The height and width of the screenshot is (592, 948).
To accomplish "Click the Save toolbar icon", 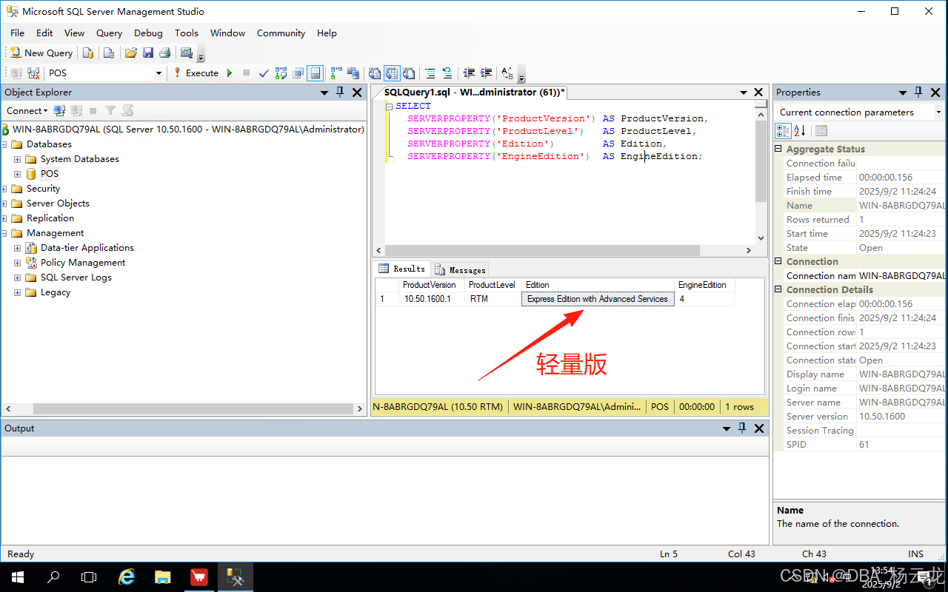I will tap(149, 53).
